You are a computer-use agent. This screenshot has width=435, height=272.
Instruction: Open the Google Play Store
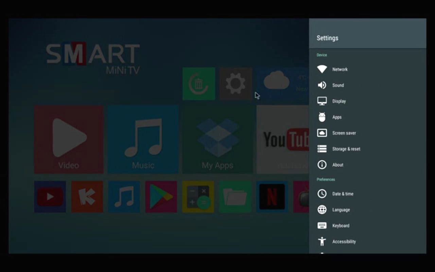click(x=161, y=197)
